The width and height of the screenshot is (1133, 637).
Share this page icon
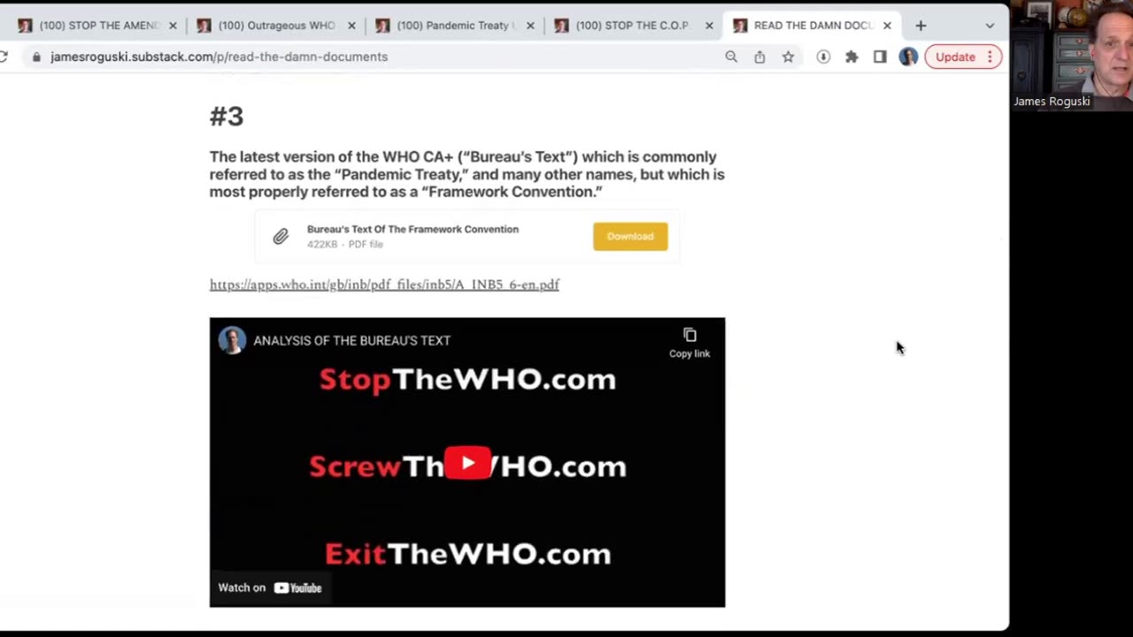pyautogui.click(x=759, y=57)
